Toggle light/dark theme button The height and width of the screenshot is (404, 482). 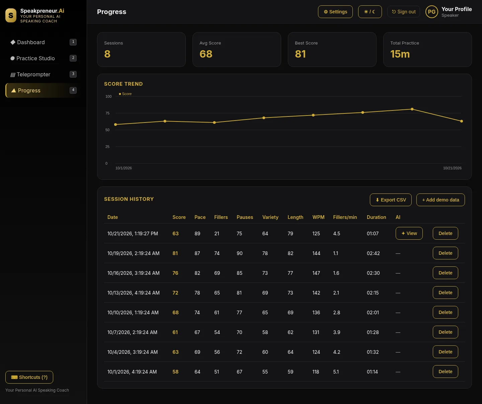click(370, 12)
